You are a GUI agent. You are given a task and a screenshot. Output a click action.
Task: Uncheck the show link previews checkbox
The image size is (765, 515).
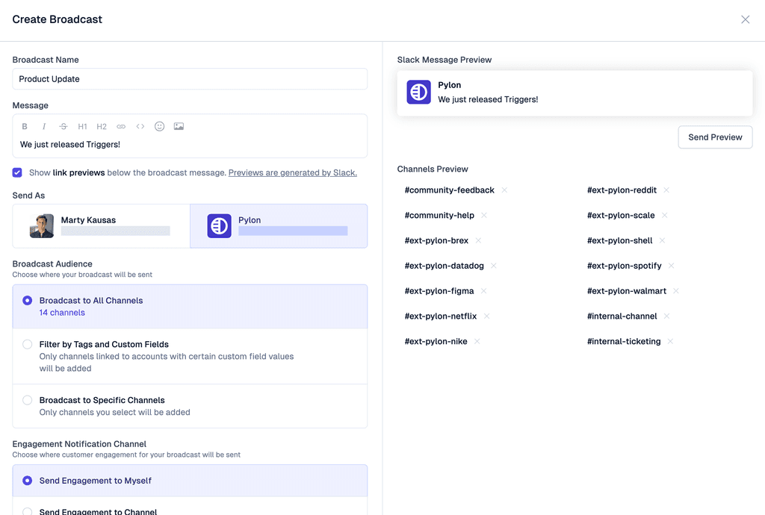(x=16, y=172)
